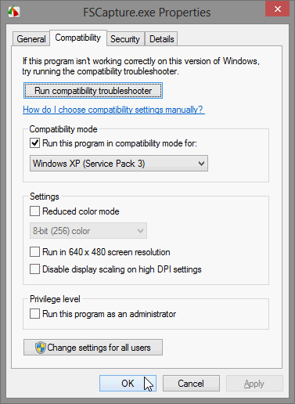295x404 pixels.
Task: Run compatibility troubleshooter
Action: [93, 91]
